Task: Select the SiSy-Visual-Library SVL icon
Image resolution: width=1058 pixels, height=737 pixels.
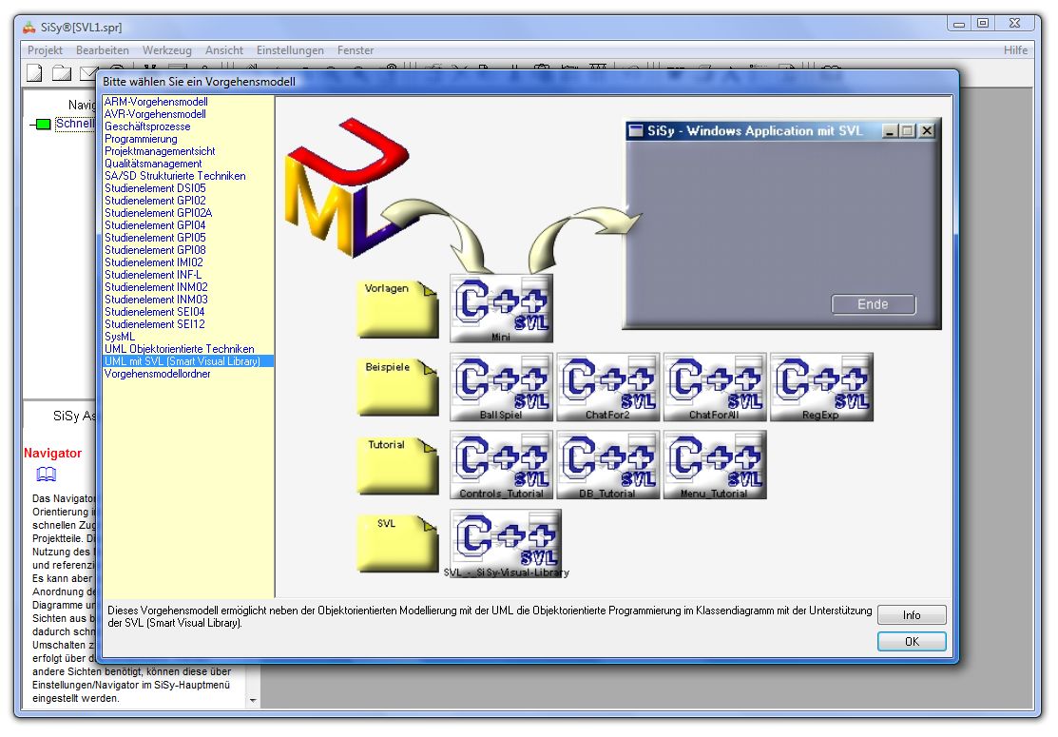Action: (506, 543)
